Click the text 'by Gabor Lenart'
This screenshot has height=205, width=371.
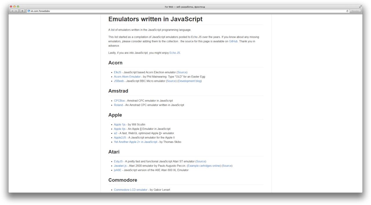(x=160, y=190)
